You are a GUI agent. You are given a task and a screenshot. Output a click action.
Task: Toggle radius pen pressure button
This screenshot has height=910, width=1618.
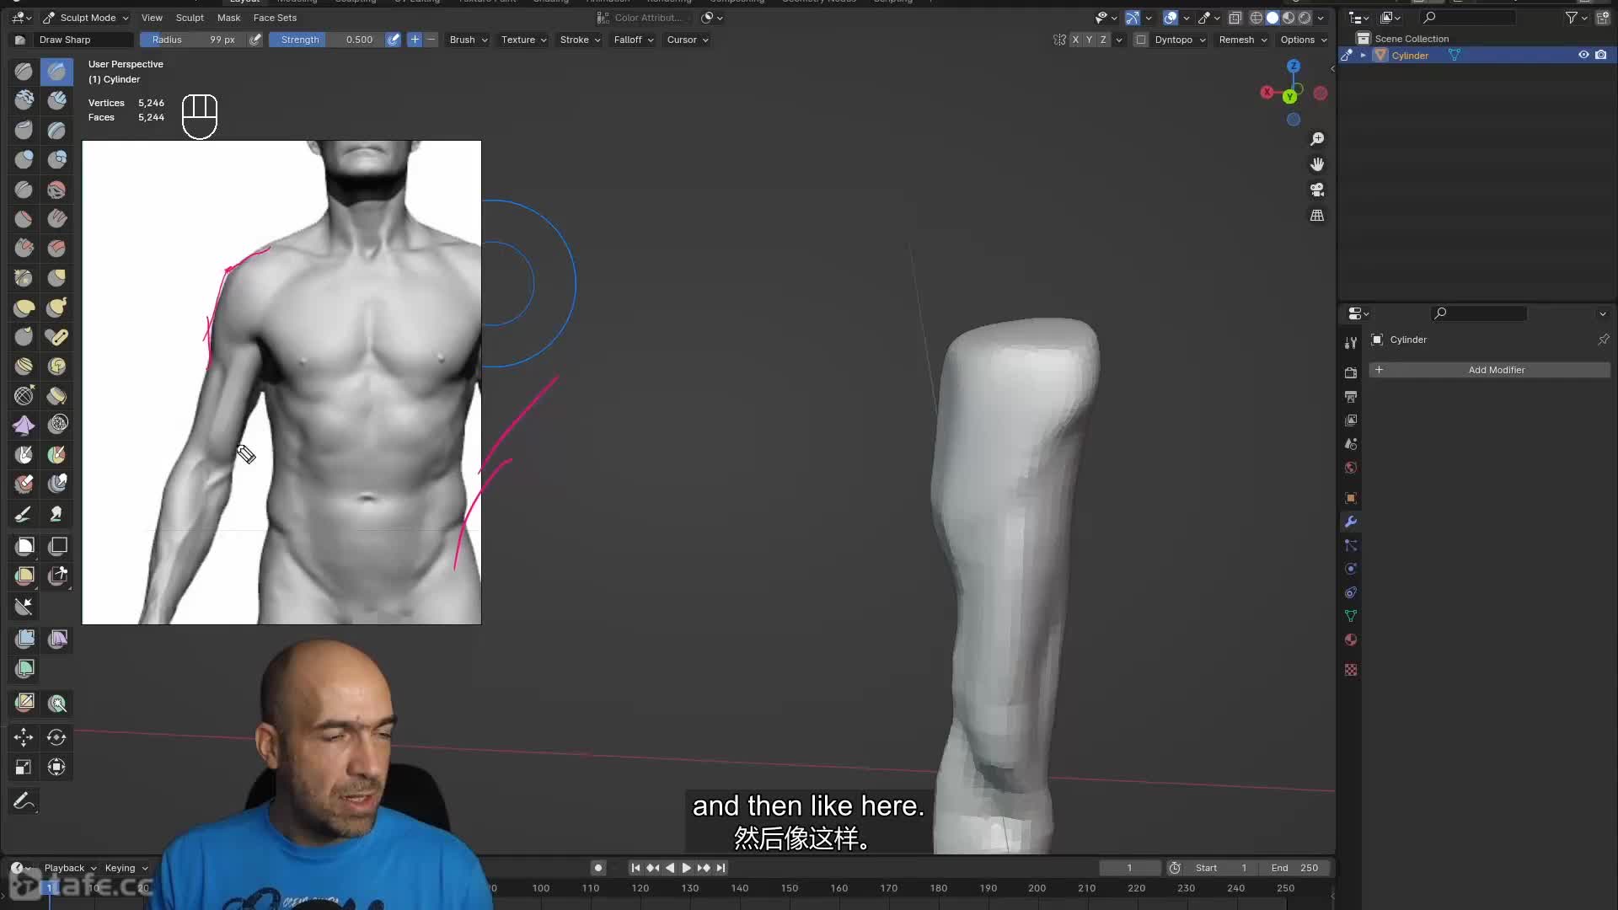[255, 40]
